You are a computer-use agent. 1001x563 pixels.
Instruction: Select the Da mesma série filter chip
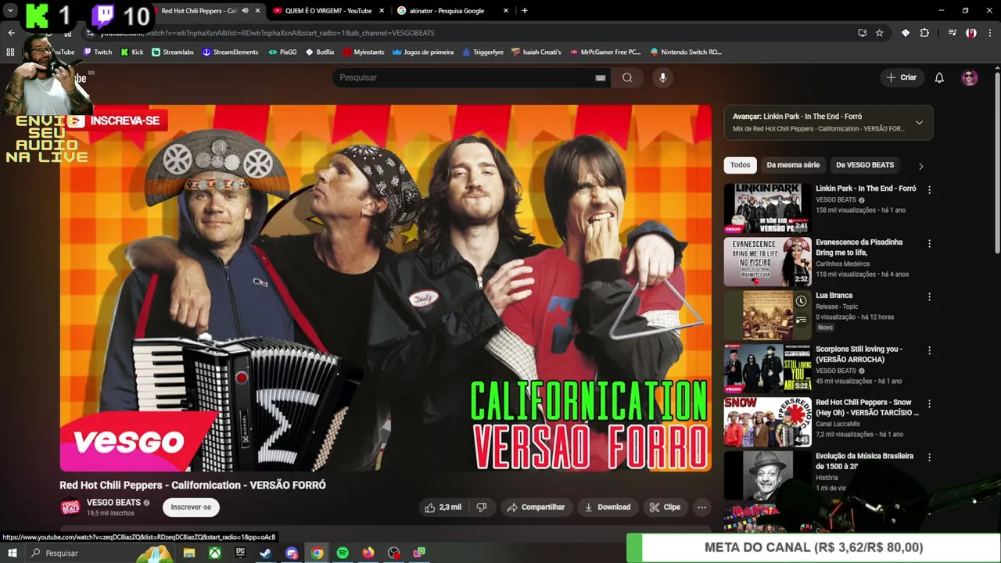coord(793,165)
